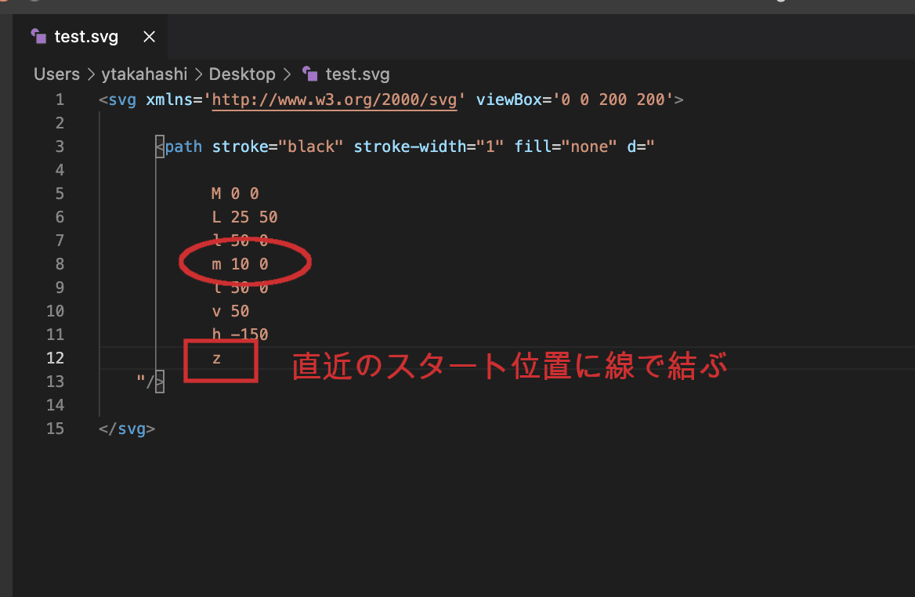Screen dimensions: 915x597
Task: Open the http://www.w3.org/2000/svg link
Action: coord(335,99)
